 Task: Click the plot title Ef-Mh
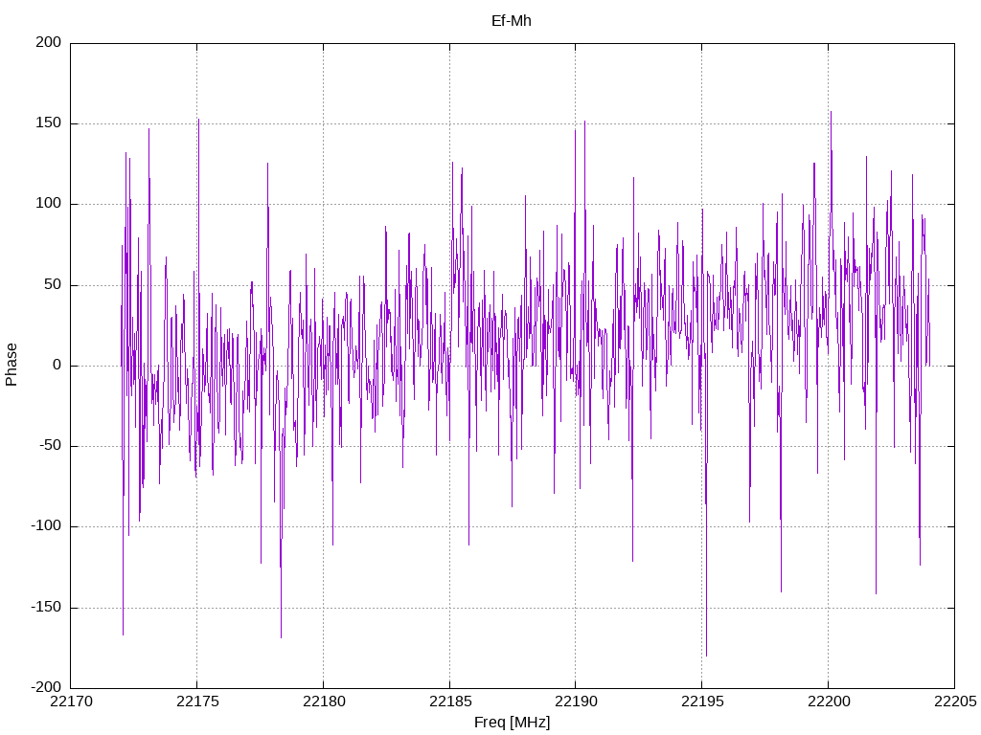click(512, 21)
